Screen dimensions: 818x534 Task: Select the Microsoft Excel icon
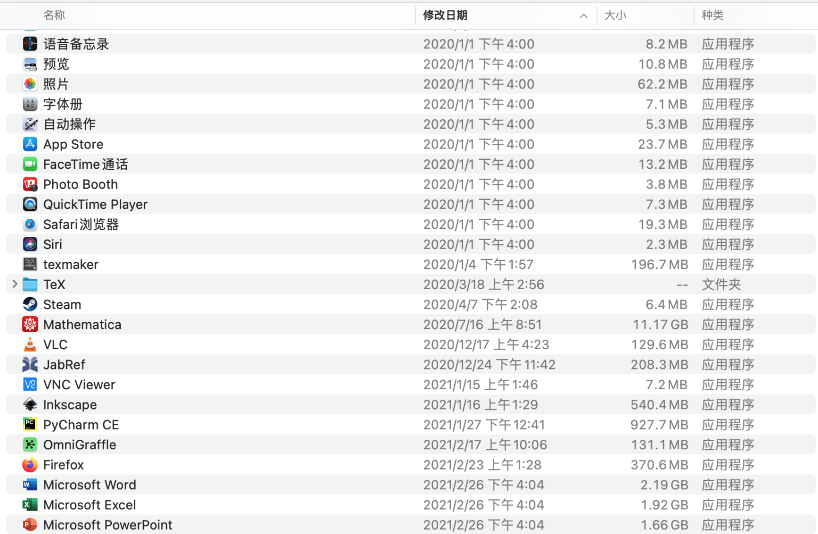[30, 505]
